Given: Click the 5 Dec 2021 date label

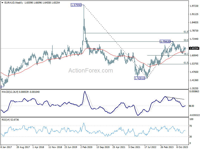Looking at the screenshot, I should coord(134,147).
